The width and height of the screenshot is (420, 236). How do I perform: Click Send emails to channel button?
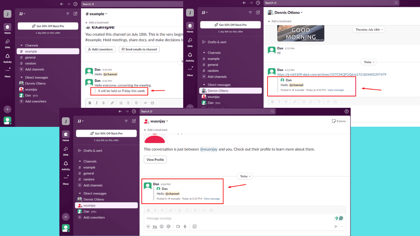point(139,49)
